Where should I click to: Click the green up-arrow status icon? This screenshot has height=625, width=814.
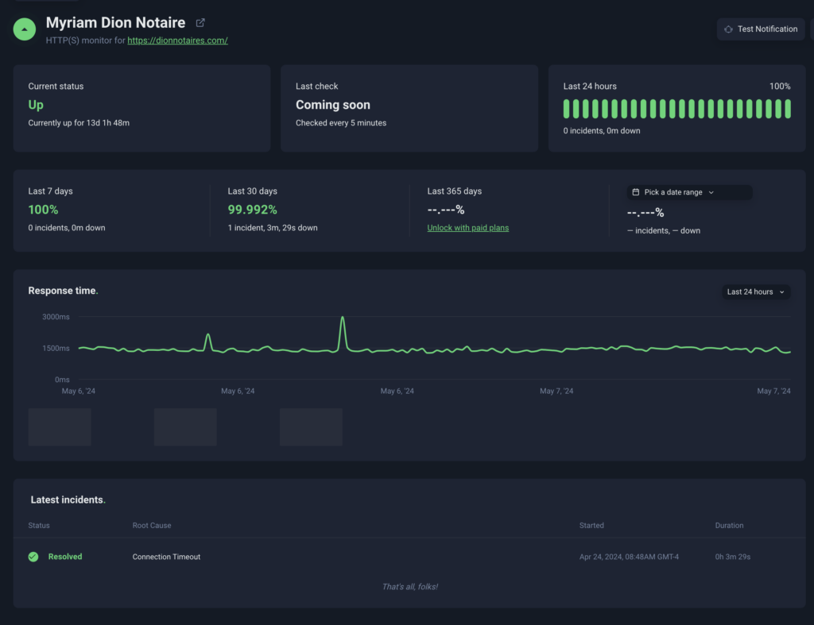point(25,29)
